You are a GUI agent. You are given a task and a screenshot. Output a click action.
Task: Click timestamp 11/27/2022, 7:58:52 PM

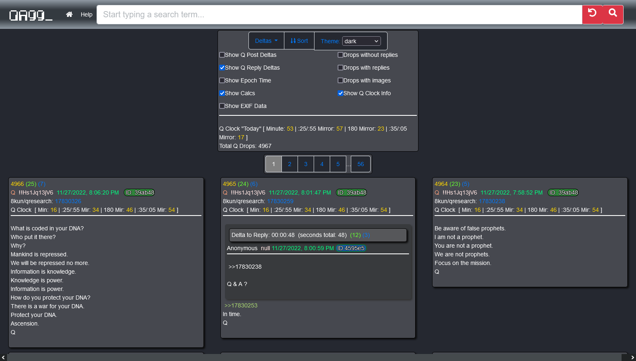512,192
